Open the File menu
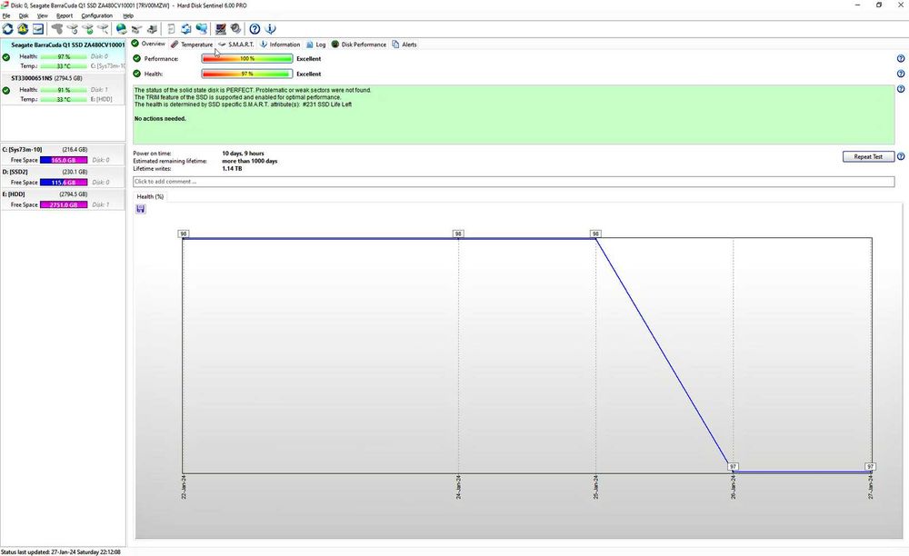This screenshot has height=556, width=909. click(x=5, y=15)
